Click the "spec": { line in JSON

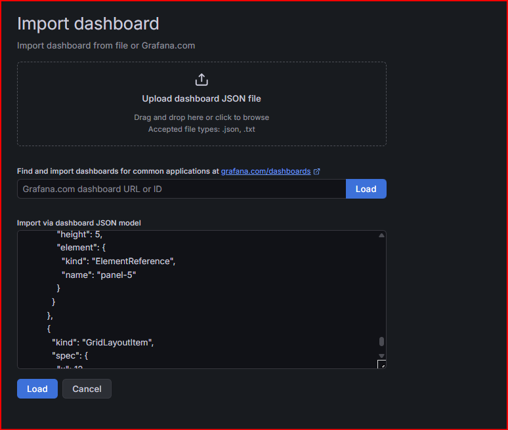[70, 356]
